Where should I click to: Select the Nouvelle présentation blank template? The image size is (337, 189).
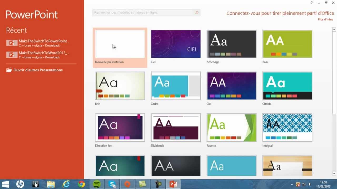120,44
